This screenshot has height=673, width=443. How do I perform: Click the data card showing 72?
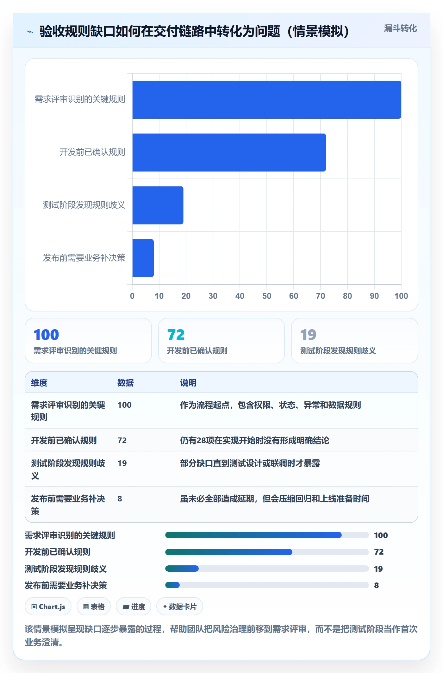(221, 341)
